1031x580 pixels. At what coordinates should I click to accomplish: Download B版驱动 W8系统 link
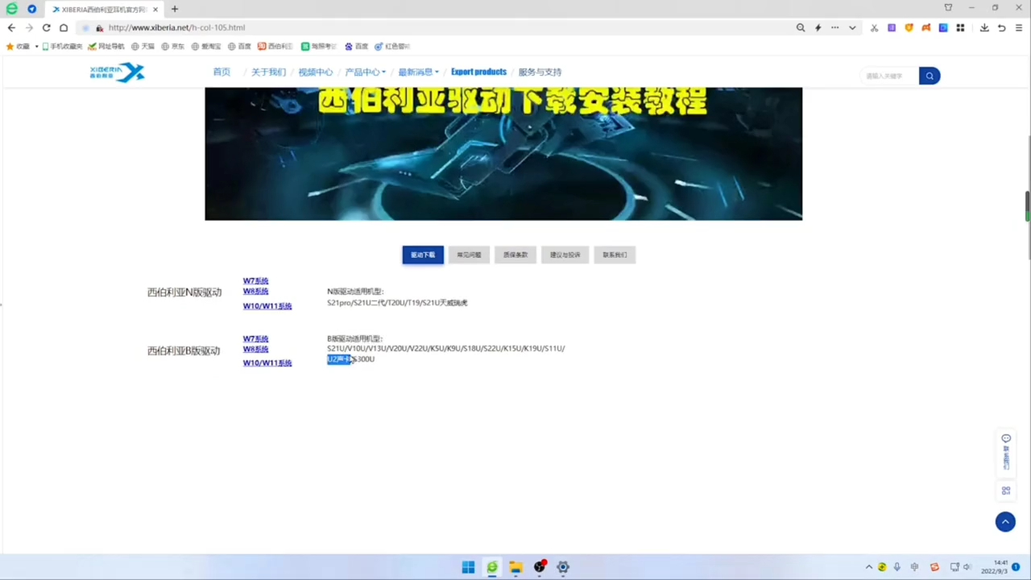(x=256, y=350)
